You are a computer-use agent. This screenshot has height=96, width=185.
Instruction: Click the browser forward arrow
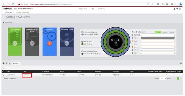tap(9, 4)
